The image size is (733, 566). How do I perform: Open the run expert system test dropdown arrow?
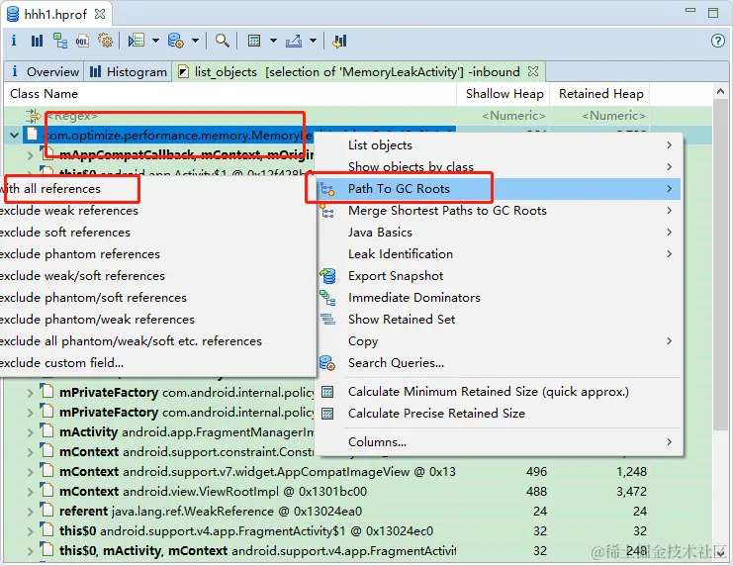[155, 41]
